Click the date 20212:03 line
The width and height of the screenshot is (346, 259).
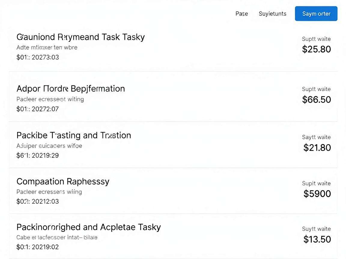[x=38, y=201]
